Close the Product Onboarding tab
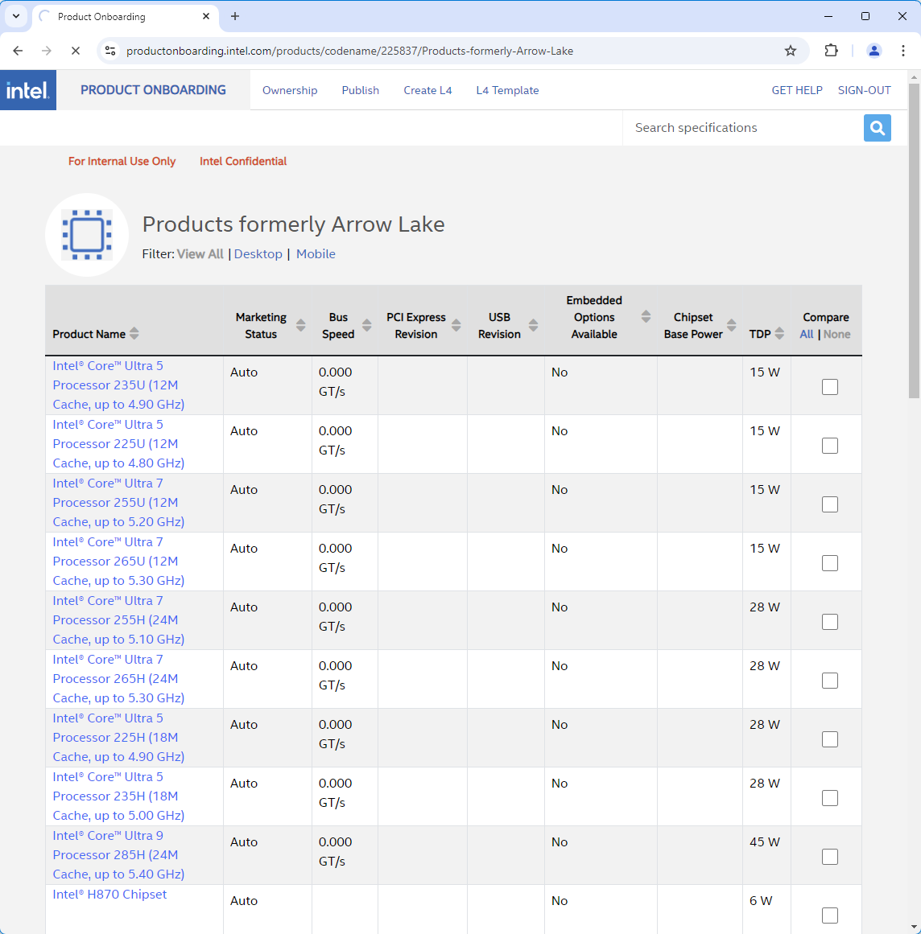Viewport: 921px width, 934px height. click(206, 16)
